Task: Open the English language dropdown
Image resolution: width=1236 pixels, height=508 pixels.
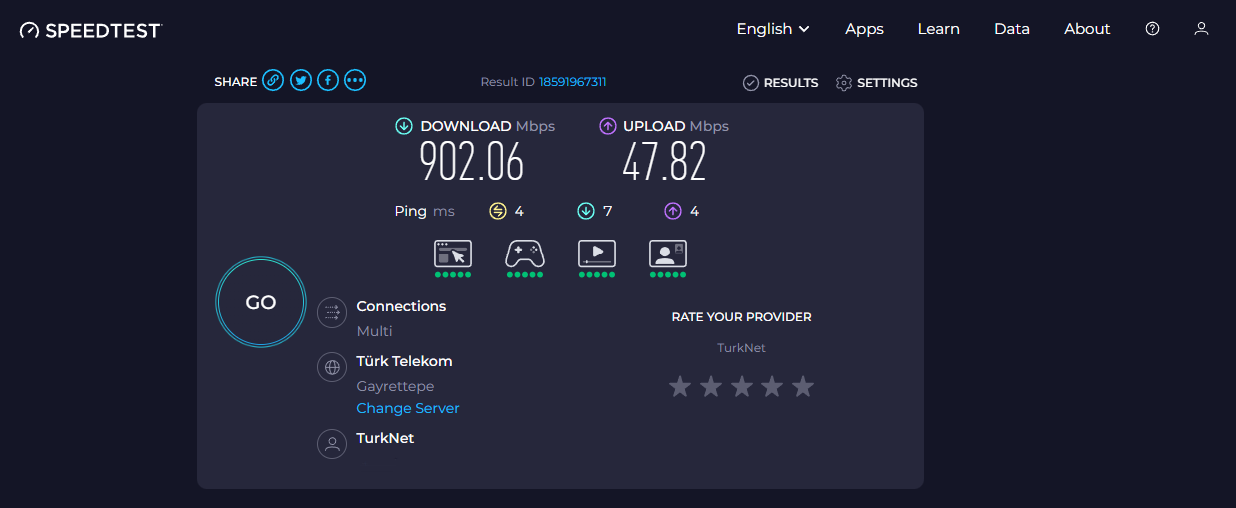Action: tap(773, 29)
